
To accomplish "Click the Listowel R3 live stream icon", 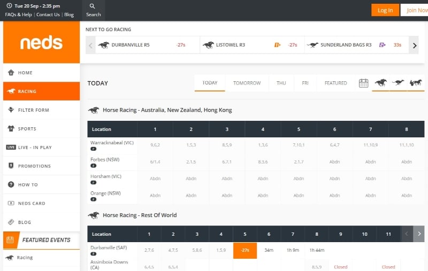I will (277, 45).
